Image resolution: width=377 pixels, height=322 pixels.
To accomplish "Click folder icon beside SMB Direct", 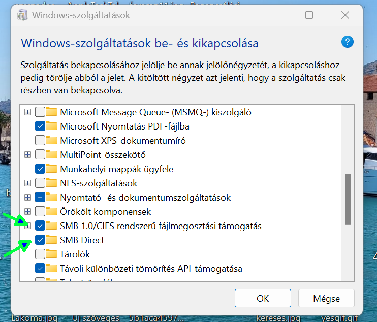I will click(x=51, y=240).
